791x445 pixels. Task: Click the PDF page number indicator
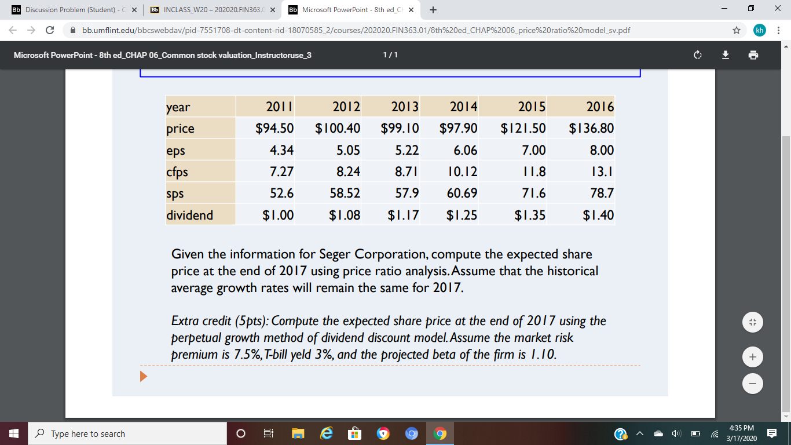point(391,55)
